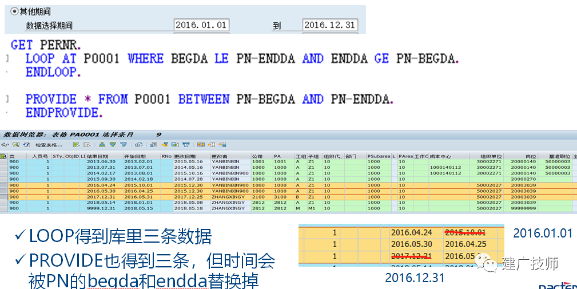This screenshot has height=289, width=577.
Task: Click the ABC analysis icon
Action: [186, 145]
